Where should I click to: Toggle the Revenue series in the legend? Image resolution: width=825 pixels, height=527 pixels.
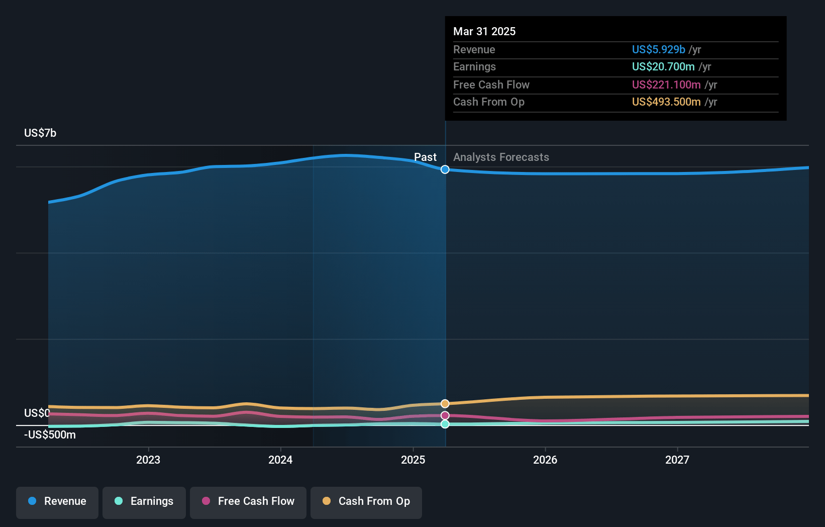pyautogui.click(x=57, y=502)
